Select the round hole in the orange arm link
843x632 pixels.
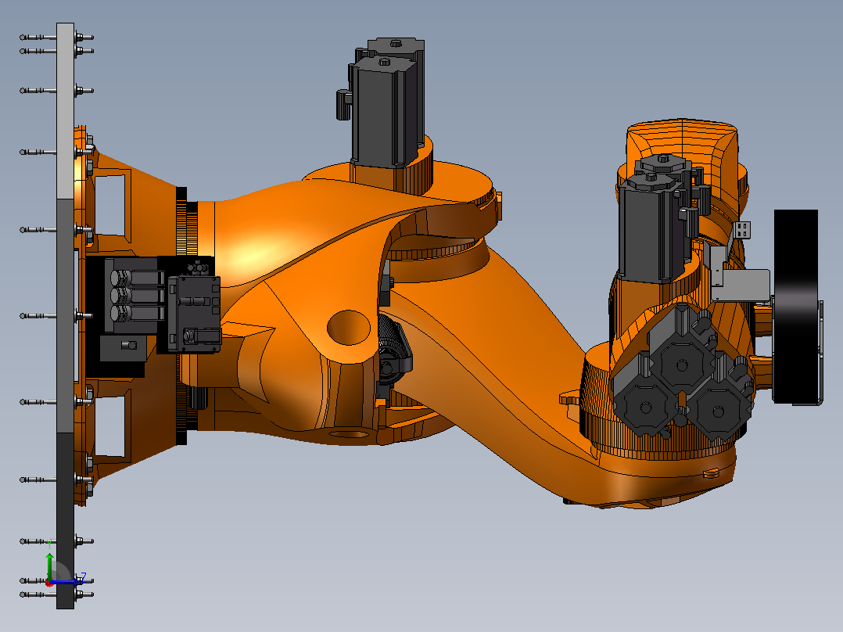(x=349, y=327)
